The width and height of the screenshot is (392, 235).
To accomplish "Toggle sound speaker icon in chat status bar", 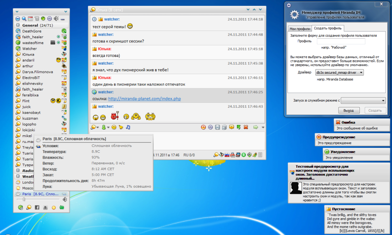I will pos(249,155).
